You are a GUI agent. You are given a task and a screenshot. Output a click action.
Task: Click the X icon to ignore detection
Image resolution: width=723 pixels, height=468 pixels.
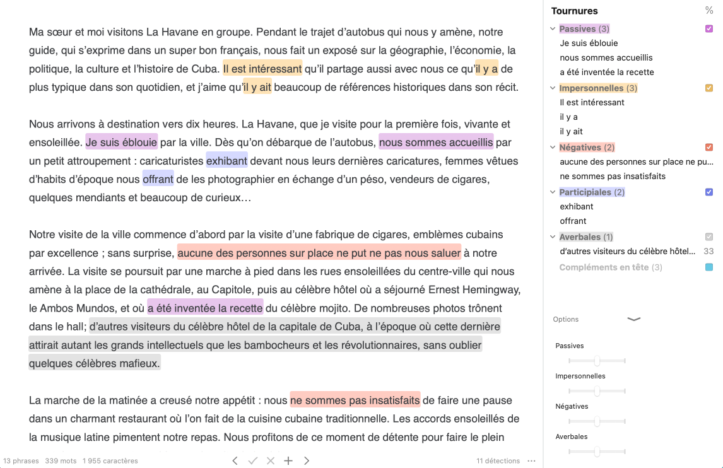click(x=271, y=460)
